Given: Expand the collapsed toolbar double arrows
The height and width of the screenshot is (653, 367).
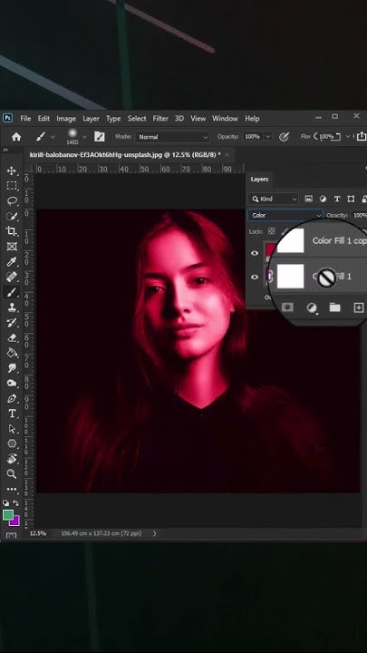Looking at the screenshot, I should 5,150.
